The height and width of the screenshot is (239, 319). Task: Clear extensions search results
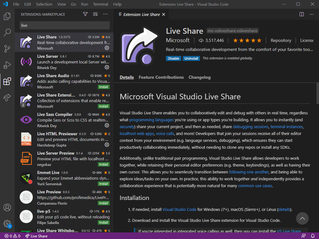(x=95, y=14)
